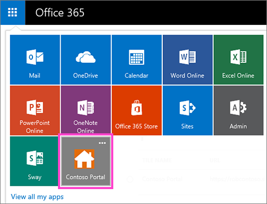Launch Word Online tile
Screen dimensions: 267x204
point(188,59)
